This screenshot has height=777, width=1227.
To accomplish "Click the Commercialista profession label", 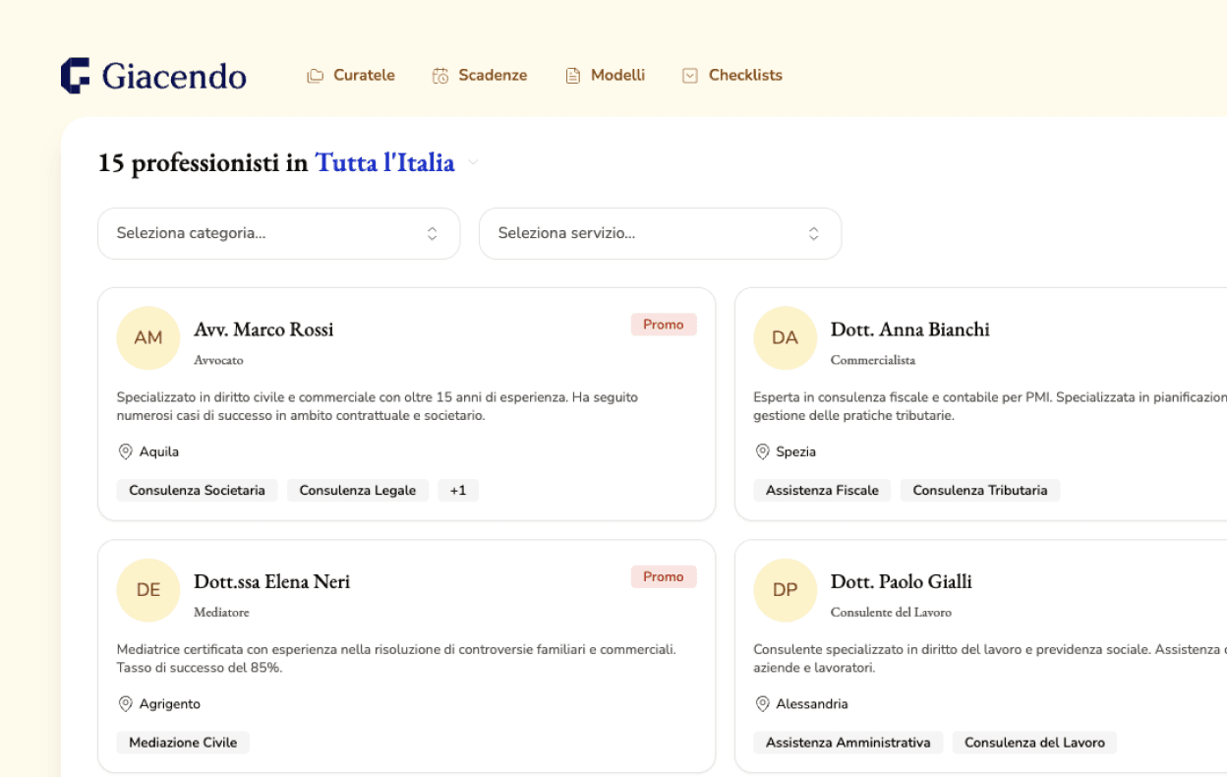I will (873, 360).
